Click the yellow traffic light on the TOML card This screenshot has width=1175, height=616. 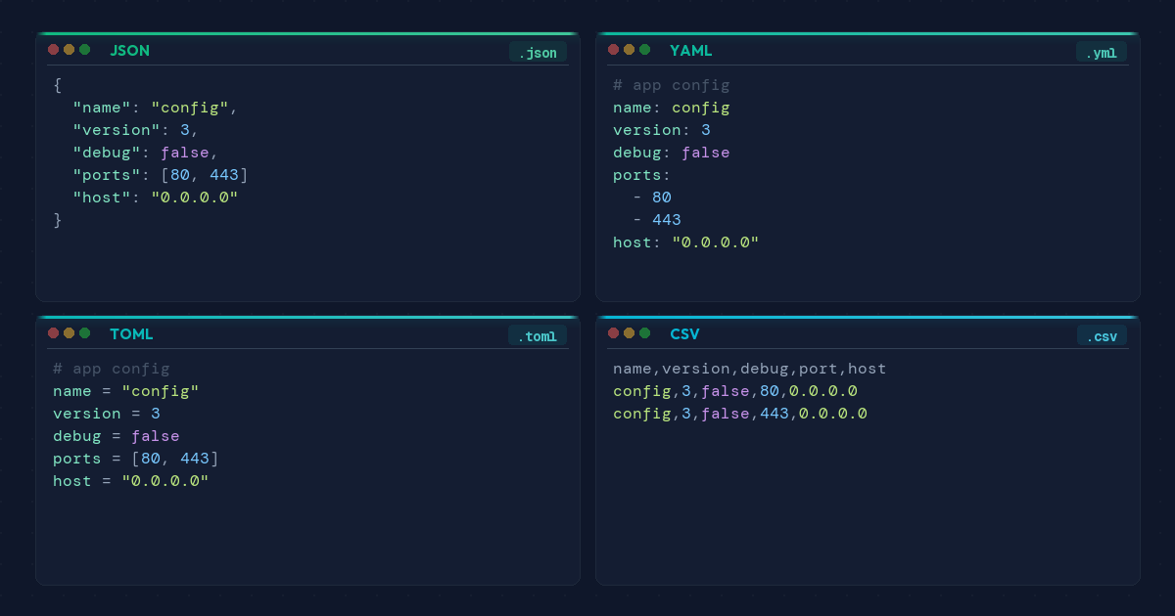coord(70,332)
